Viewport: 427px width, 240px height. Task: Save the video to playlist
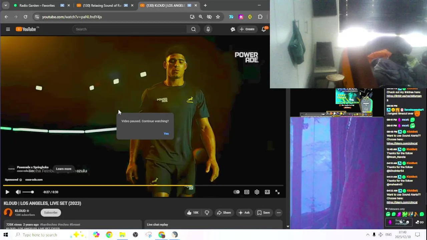coord(263,213)
